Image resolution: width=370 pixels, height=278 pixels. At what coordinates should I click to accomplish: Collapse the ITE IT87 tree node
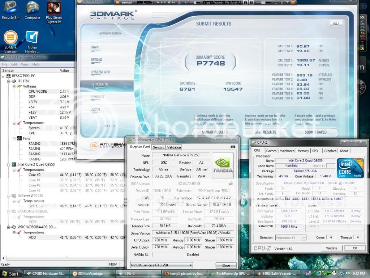click(9, 81)
